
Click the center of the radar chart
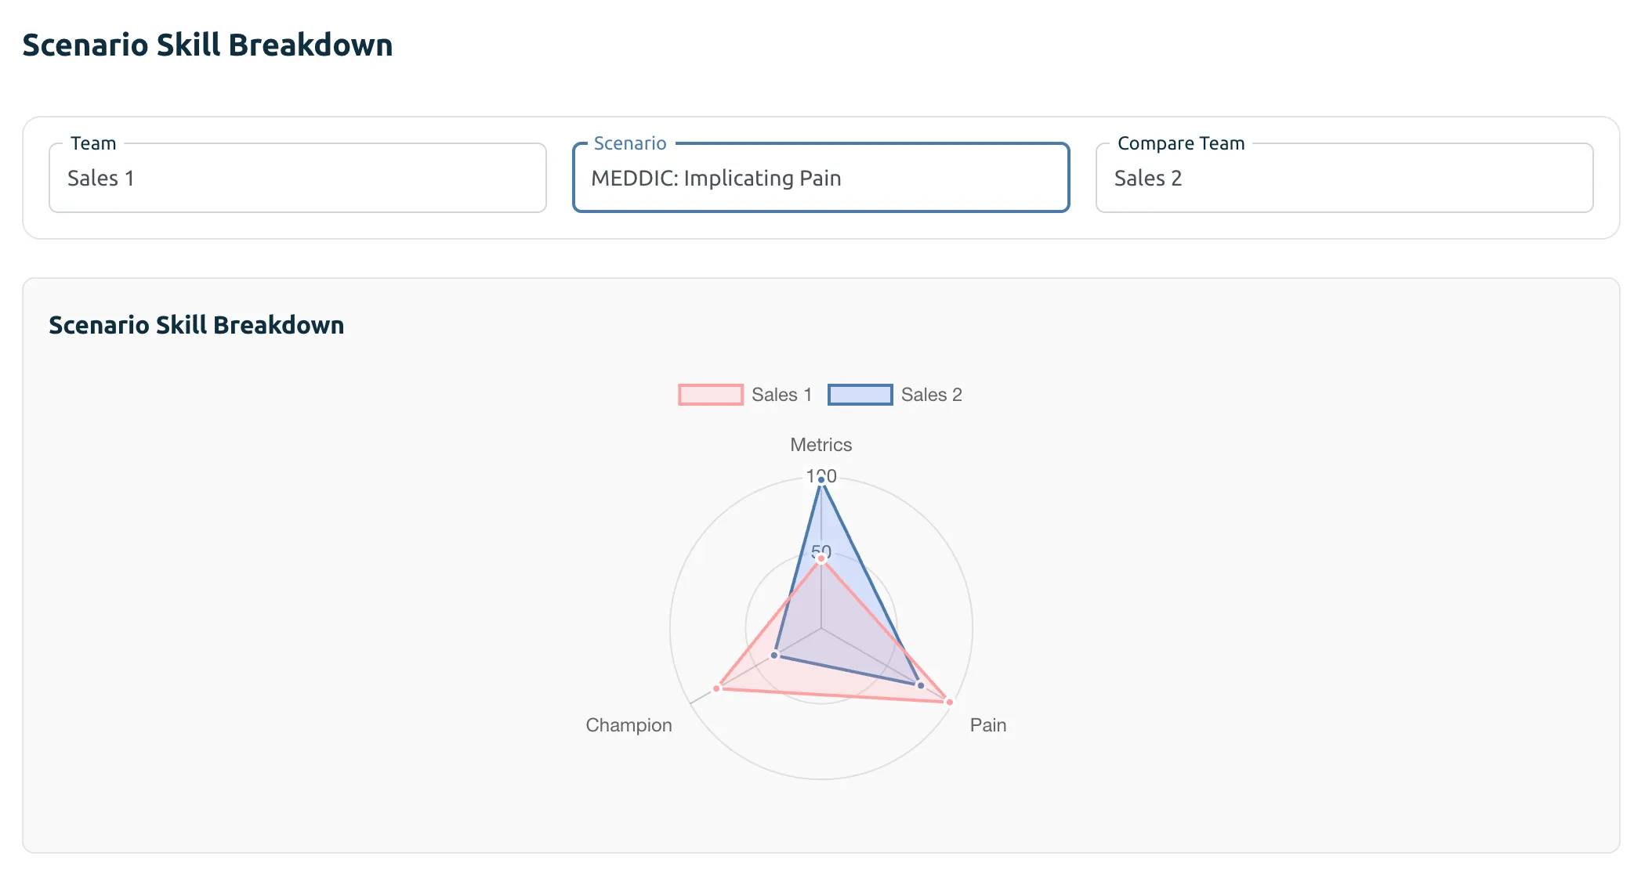(x=821, y=627)
